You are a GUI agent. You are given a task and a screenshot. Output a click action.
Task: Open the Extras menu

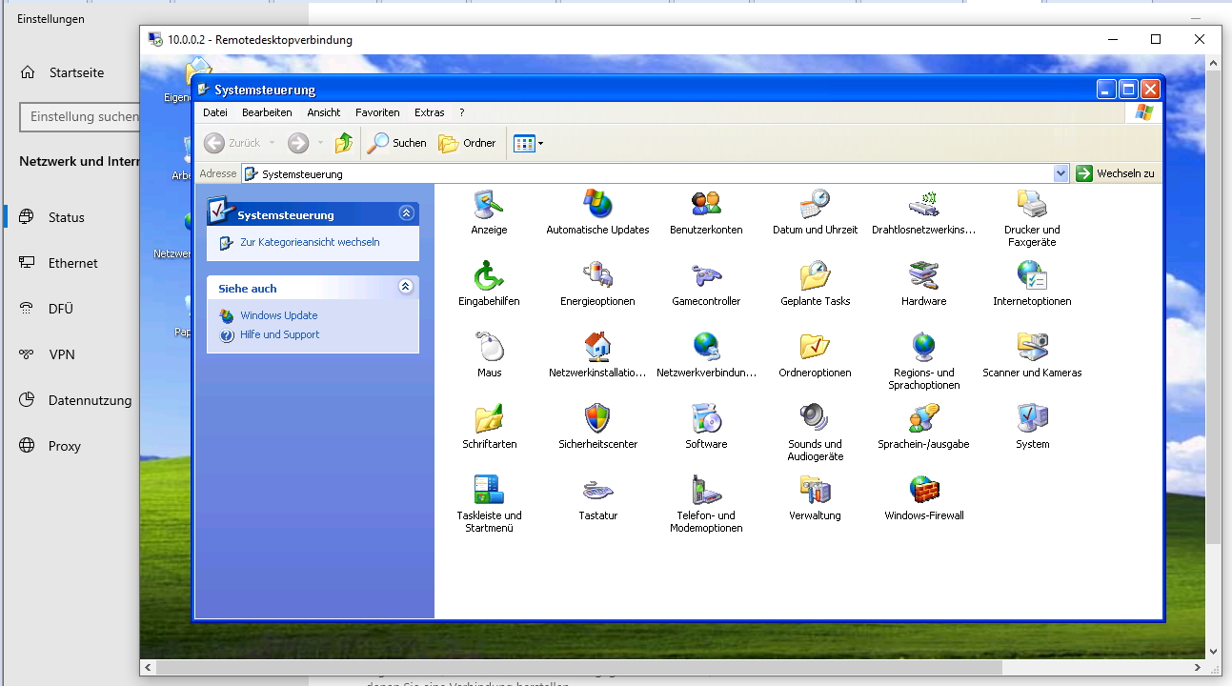point(430,112)
